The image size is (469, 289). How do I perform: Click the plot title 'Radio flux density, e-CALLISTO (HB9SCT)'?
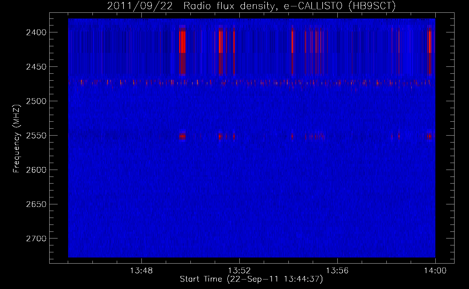pyautogui.click(x=290, y=6)
